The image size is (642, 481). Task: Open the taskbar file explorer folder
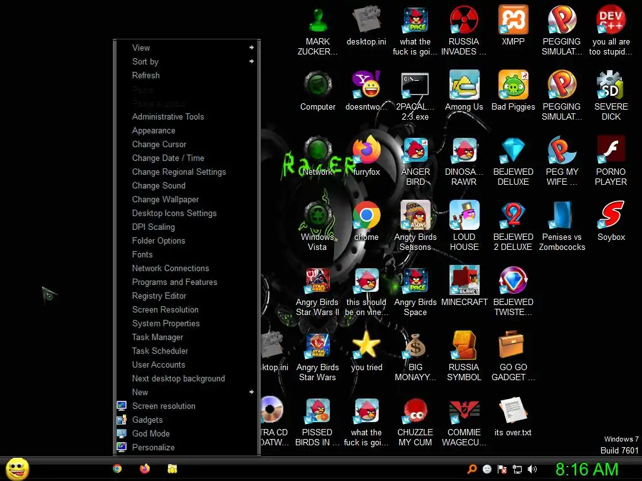172,468
